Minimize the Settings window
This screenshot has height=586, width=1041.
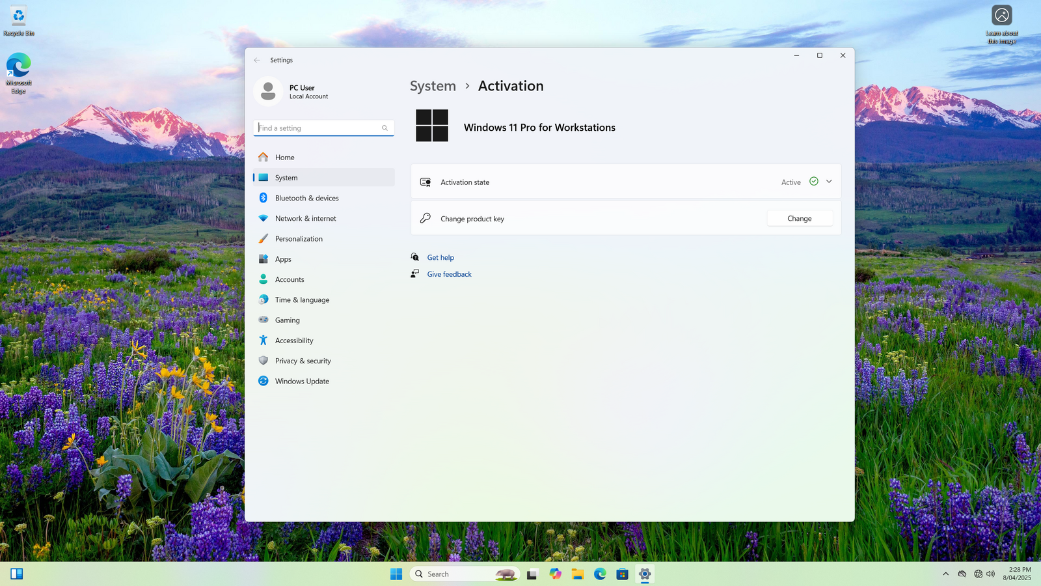tap(796, 55)
